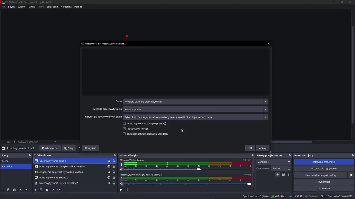The image size is (355, 199).
Task: Click the Czas trwania 300 ms field
Action: tap(279, 168)
